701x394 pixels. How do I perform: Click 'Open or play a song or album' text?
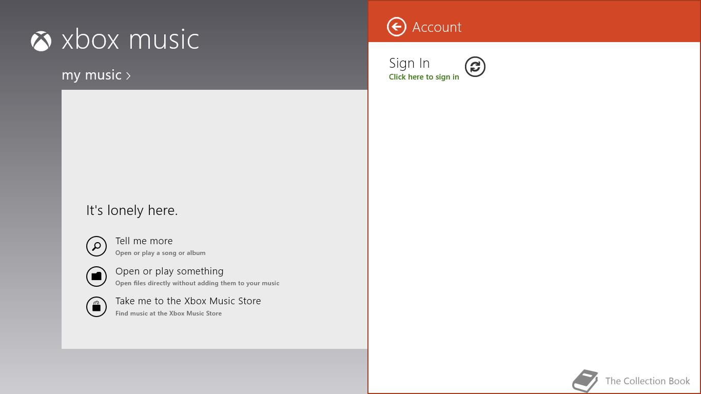coord(160,253)
